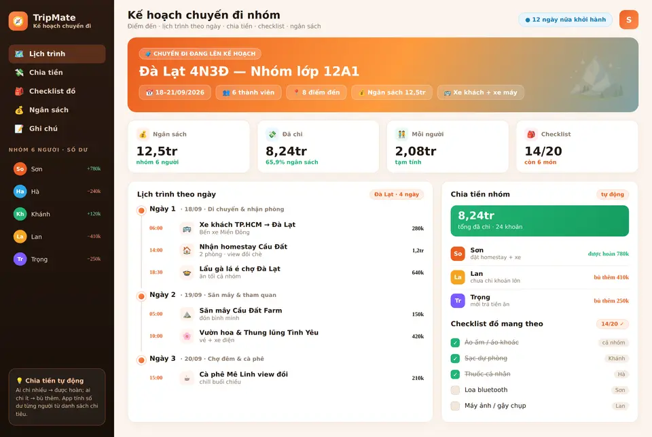Open Ghi chú in sidebar
Screen dimensions: 652x437
57,128
